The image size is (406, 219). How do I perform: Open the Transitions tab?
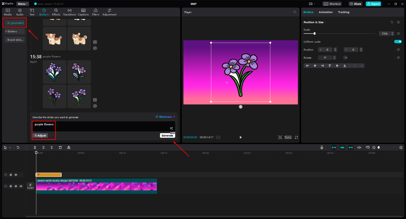coord(69,12)
